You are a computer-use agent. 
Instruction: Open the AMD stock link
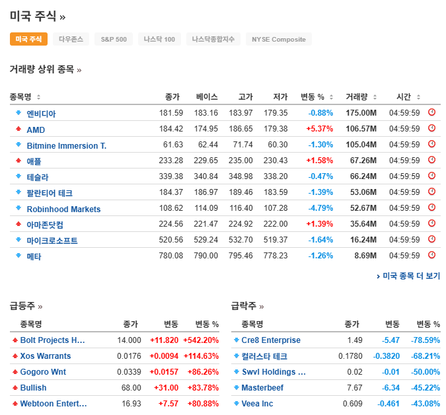pos(36,130)
